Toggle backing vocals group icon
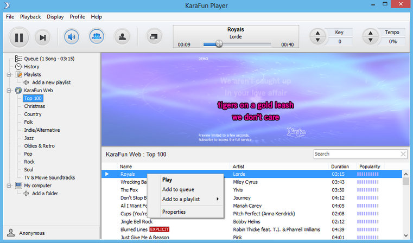The width and height of the screenshot is (413, 243). tap(97, 36)
